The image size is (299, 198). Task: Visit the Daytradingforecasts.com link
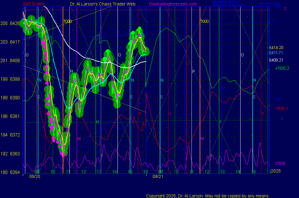[x=173, y=4]
